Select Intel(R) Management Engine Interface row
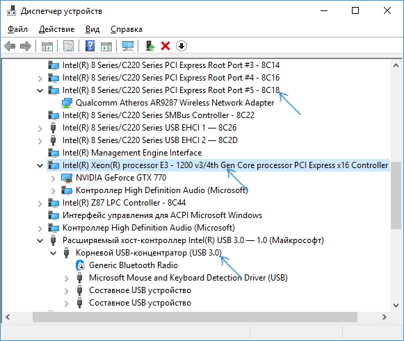404x341 pixels. pyautogui.click(x=132, y=153)
